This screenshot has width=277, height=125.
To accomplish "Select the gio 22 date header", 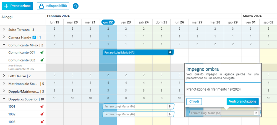I will coord(108,22).
